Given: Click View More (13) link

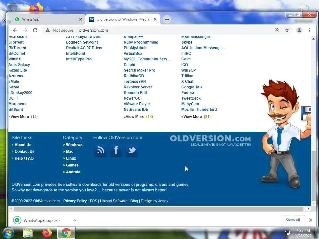Looking at the screenshot, I should tap(23, 117).
